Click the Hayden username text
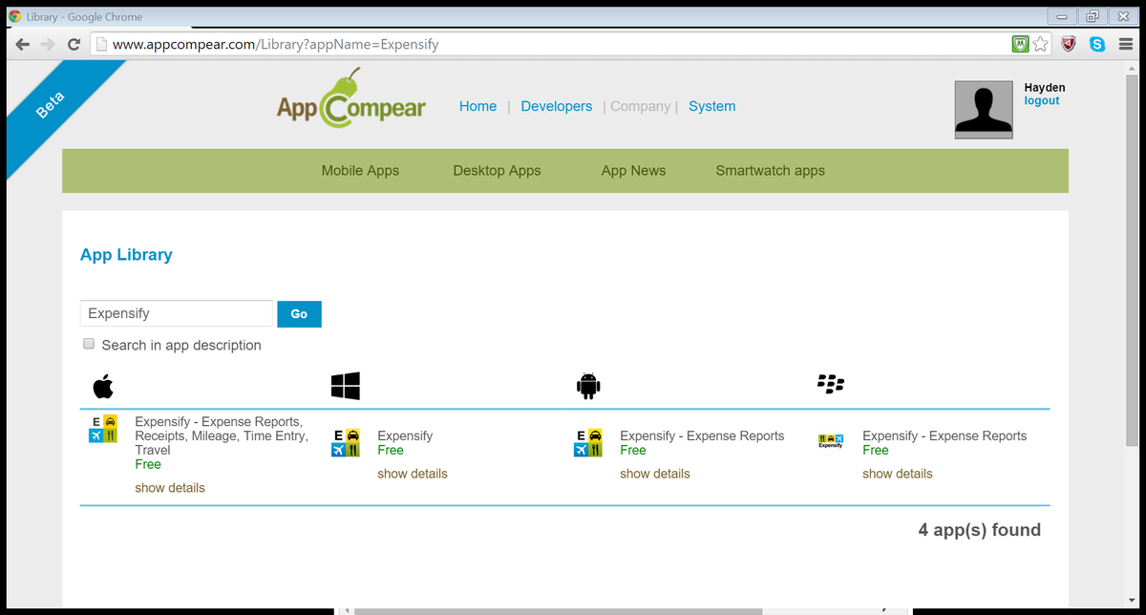The height and width of the screenshot is (615, 1146). (x=1045, y=87)
